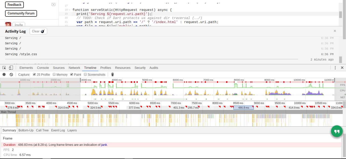Select the inspect element cursor icon
346x159 pixels.
pos(4,68)
